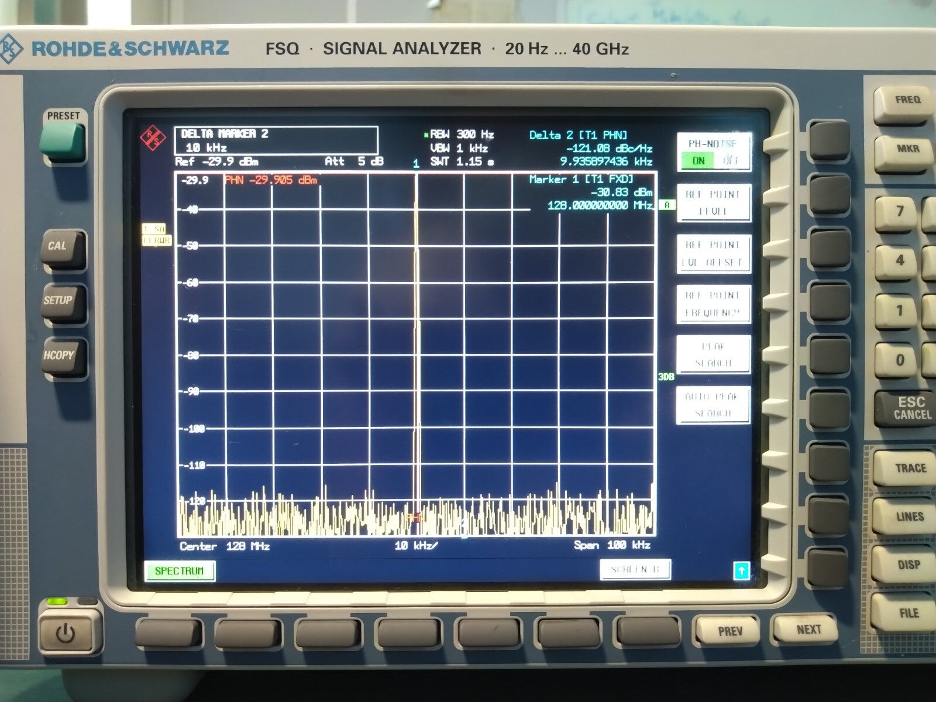Push the hardware key beside PEAK SEARCH softkey
Viewport: 936px width, 702px height.
click(829, 355)
